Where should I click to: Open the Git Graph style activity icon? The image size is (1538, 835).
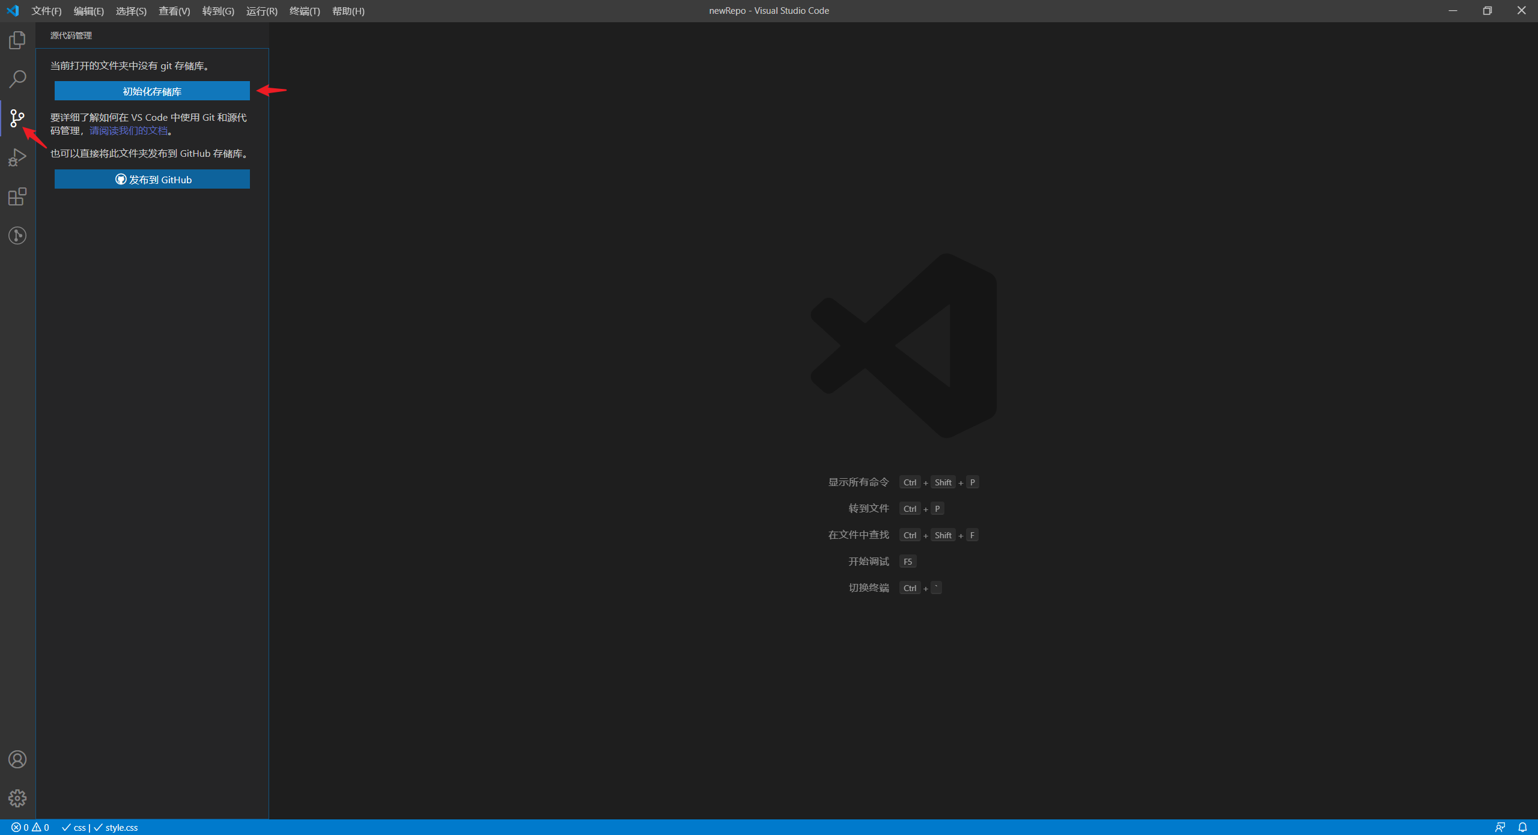click(x=17, y=235)
